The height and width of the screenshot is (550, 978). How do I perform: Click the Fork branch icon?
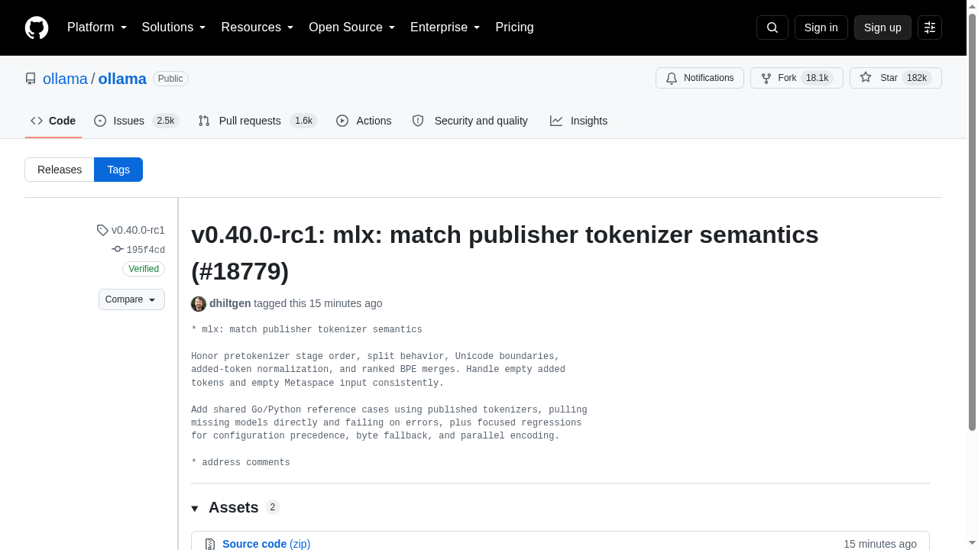[766, 78]
